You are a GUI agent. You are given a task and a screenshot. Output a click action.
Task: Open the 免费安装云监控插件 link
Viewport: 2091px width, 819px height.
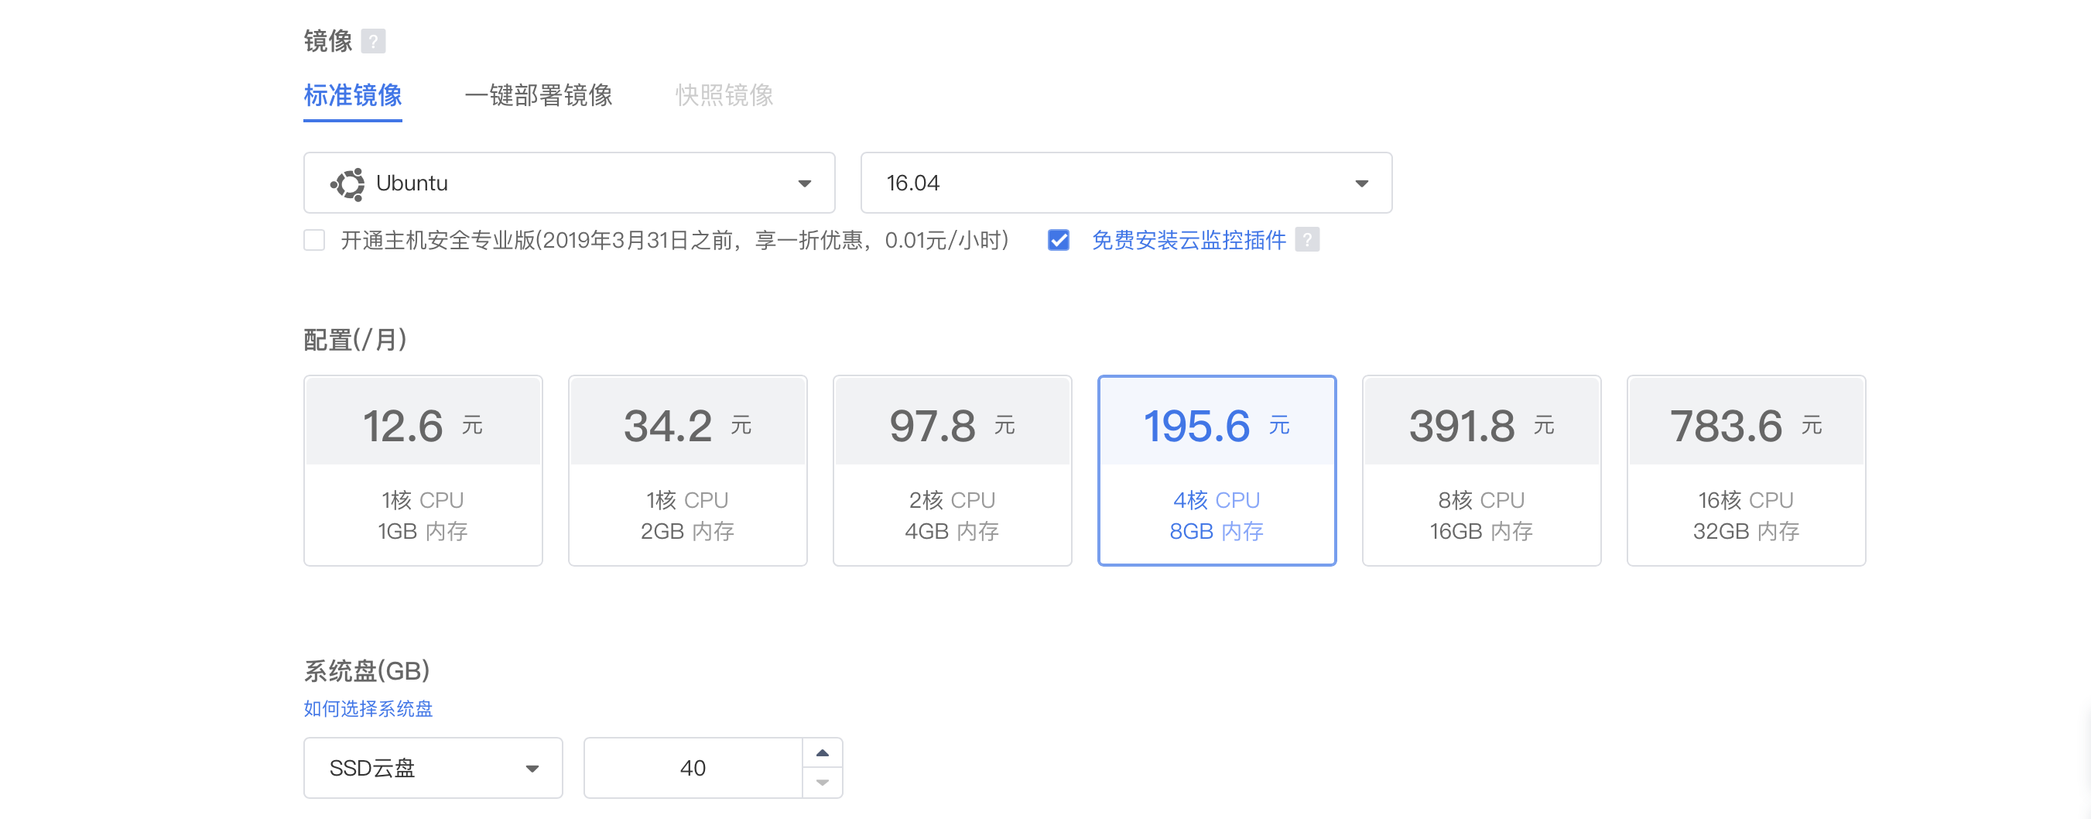[x=1189, y=239]
